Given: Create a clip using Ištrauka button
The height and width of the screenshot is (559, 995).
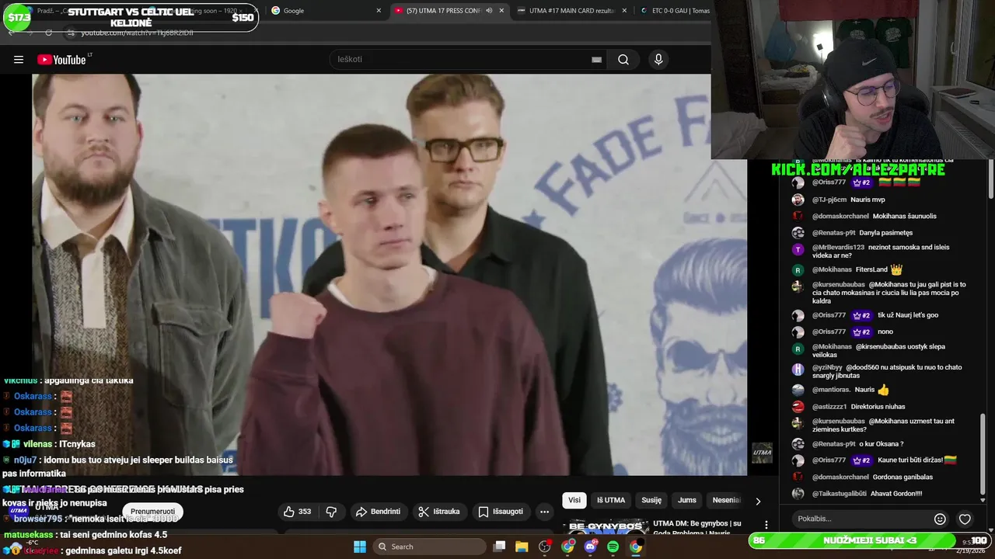Looking at the screenshot, I should (439, 512).
